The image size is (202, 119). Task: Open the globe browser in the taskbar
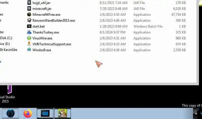pos(10,113)
